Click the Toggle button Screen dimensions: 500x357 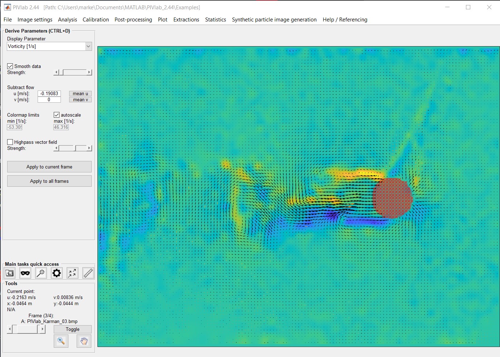73,329
